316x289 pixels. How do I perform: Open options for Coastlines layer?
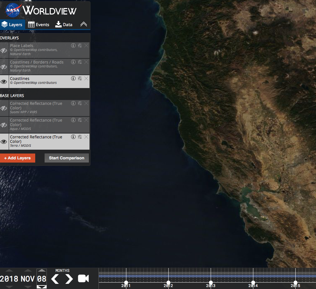pos(80,78)
